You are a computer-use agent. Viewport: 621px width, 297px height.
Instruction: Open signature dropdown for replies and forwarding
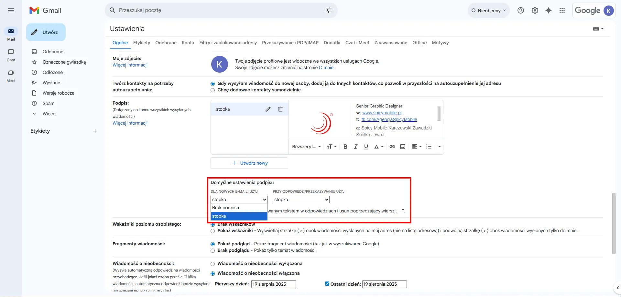(x=300, y=200)
